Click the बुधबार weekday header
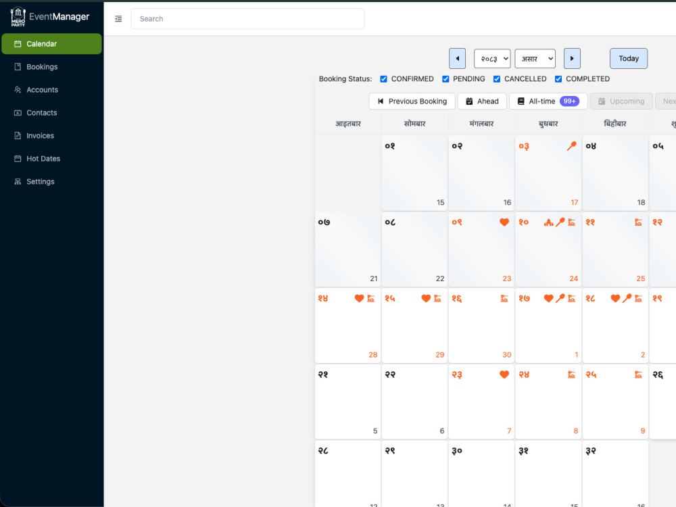Screen dimensions: 676x507 tap(548, 124)
